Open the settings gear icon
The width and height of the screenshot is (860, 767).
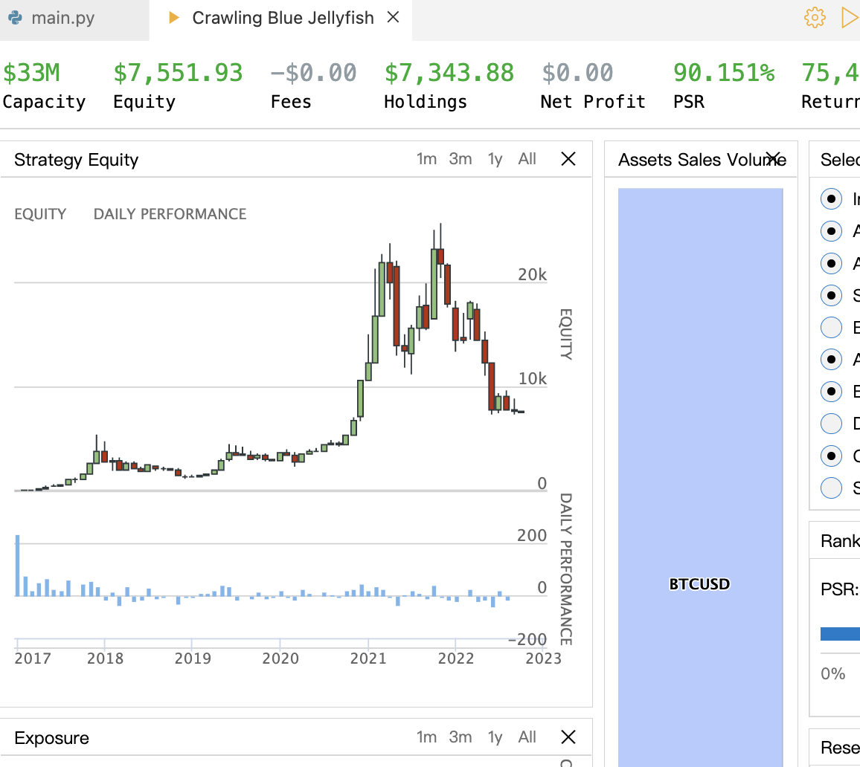pos(815,18)
